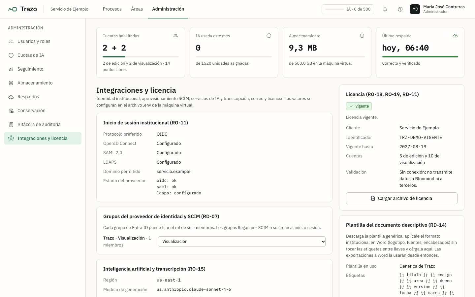Click the Cuotas de IA sidebar icon
Image resolution: width=475 pixels, height=297 pixels.
11,55
